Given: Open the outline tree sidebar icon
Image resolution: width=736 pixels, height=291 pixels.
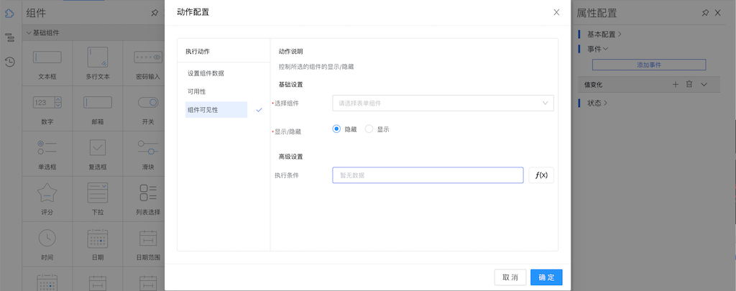Looking at the screenshot, I should pyautogui.click(x=9, y=37).
